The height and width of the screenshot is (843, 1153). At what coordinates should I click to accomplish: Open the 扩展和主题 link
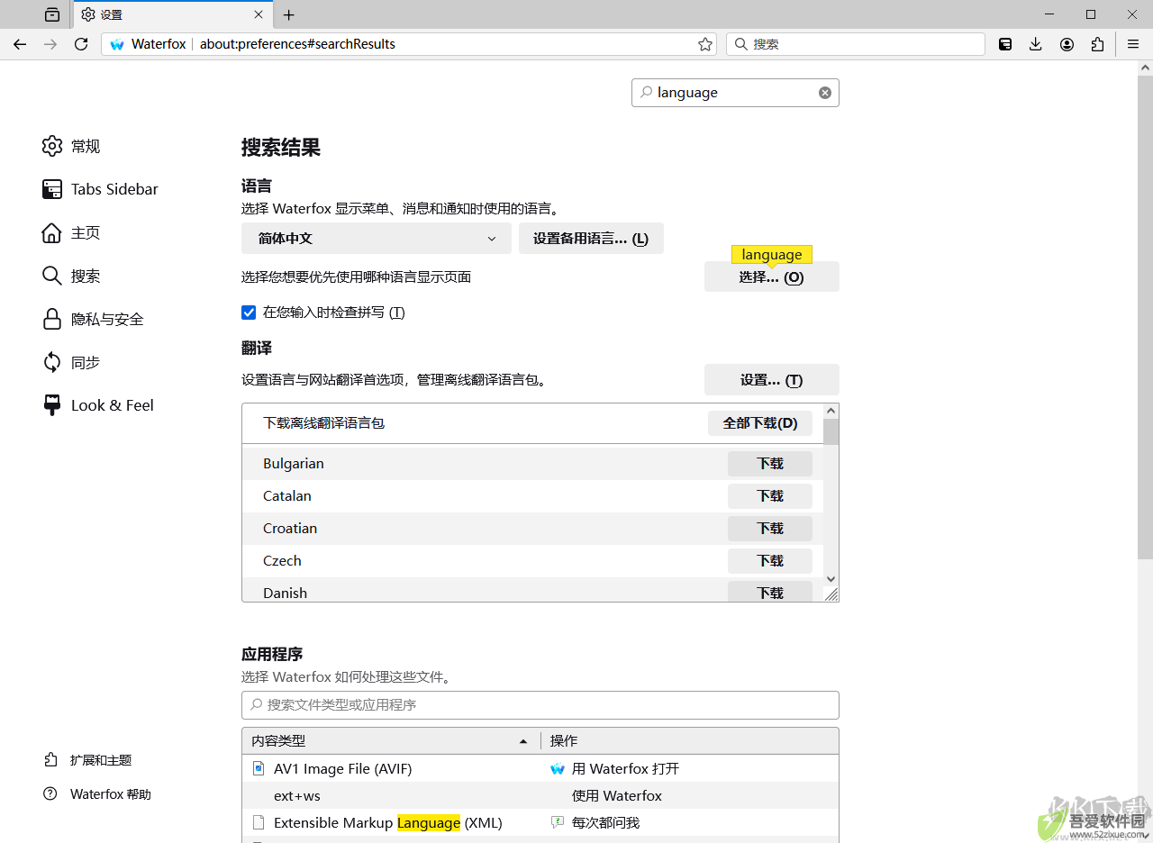click(101, 760)
